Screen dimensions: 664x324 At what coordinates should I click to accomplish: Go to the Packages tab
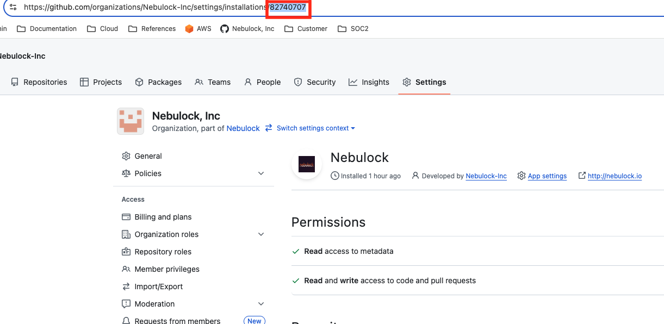[158, 82]
